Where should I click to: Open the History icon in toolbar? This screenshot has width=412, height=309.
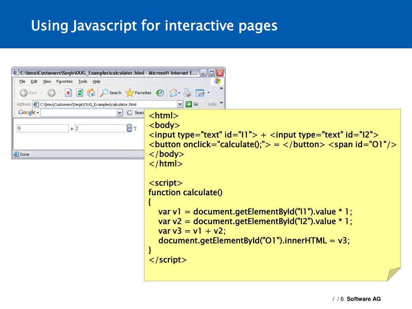[160, 93]
